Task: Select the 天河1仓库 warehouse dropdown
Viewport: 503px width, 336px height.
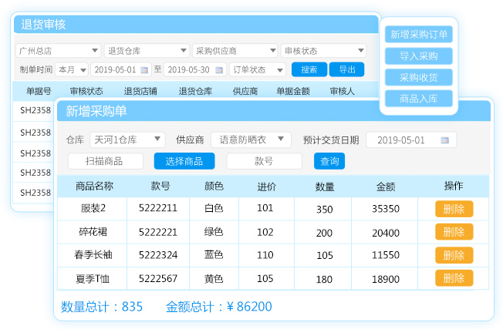Action: click(127, 139)
